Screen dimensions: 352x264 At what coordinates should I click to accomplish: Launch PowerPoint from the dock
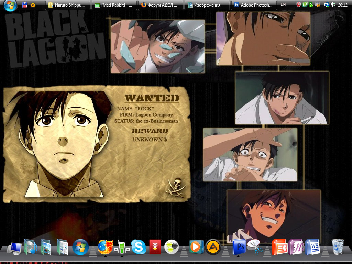279,247
